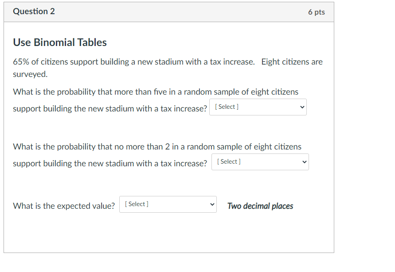Click inside the expected value selection box
Image resolution: width=395 pixels, height=272 pixels.
coord(168,204)
